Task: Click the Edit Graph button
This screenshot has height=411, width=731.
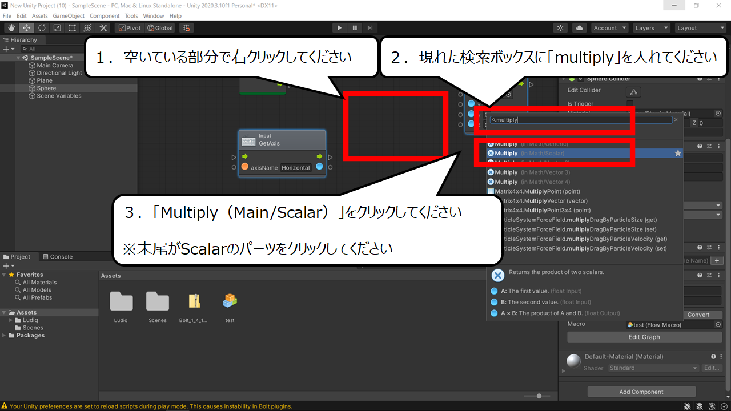Action: pyautogui.click(x=644, y=337)
